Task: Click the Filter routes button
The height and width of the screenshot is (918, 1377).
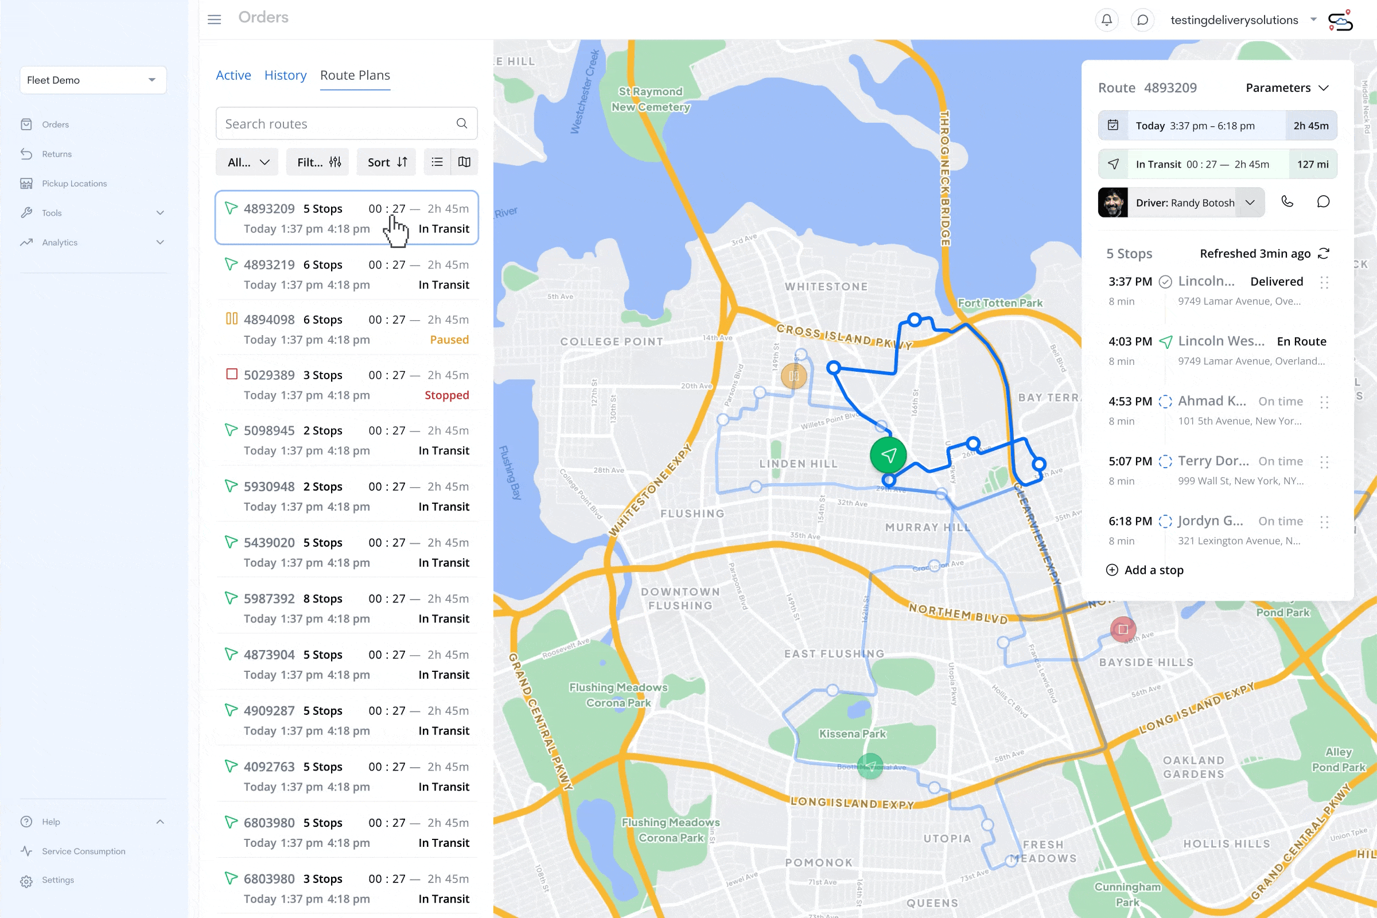Action: coord(318,162)
